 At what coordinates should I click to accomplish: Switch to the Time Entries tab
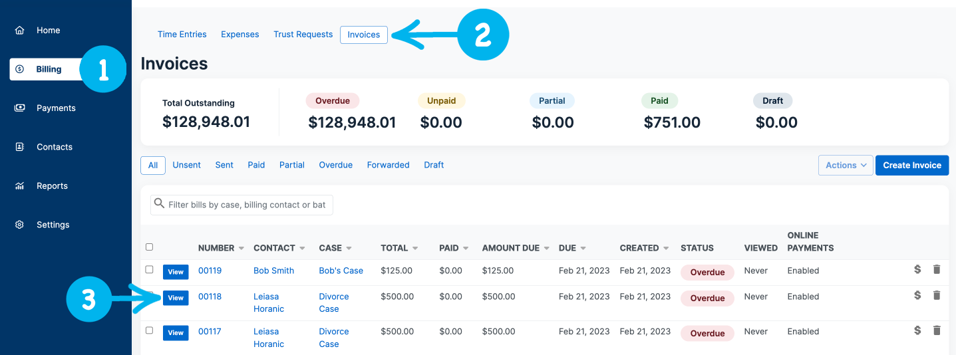point(182,35)
